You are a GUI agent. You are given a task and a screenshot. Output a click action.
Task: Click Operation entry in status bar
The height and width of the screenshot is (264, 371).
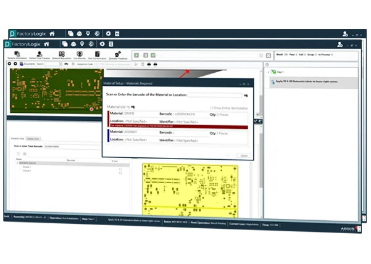(64, 218)
